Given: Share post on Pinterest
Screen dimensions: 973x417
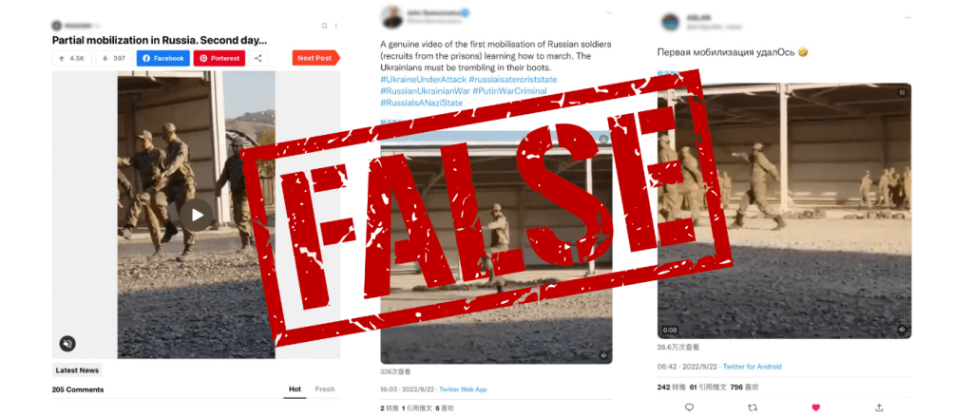Looking at the screenshot, I should point(219,58).
